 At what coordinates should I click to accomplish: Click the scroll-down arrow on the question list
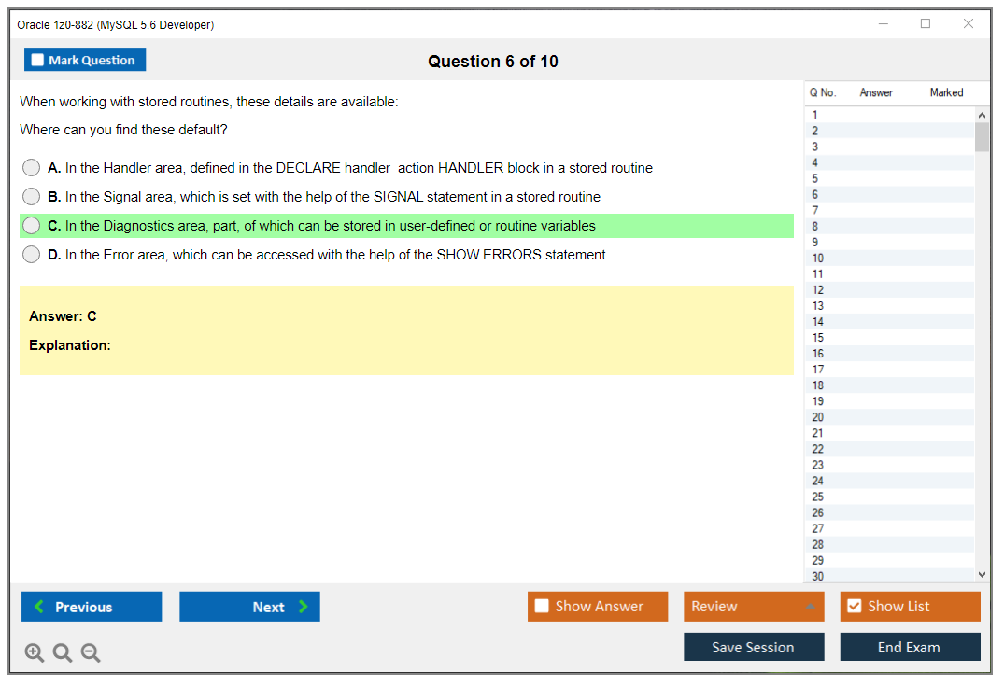[982, 574]
